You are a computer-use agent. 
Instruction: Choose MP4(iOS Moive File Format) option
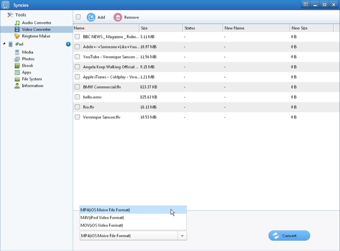(133, 210)
